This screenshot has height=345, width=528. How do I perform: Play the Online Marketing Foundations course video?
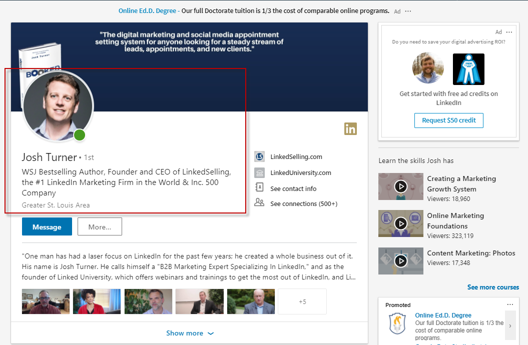pyautogui.click(x=400, y=223)
